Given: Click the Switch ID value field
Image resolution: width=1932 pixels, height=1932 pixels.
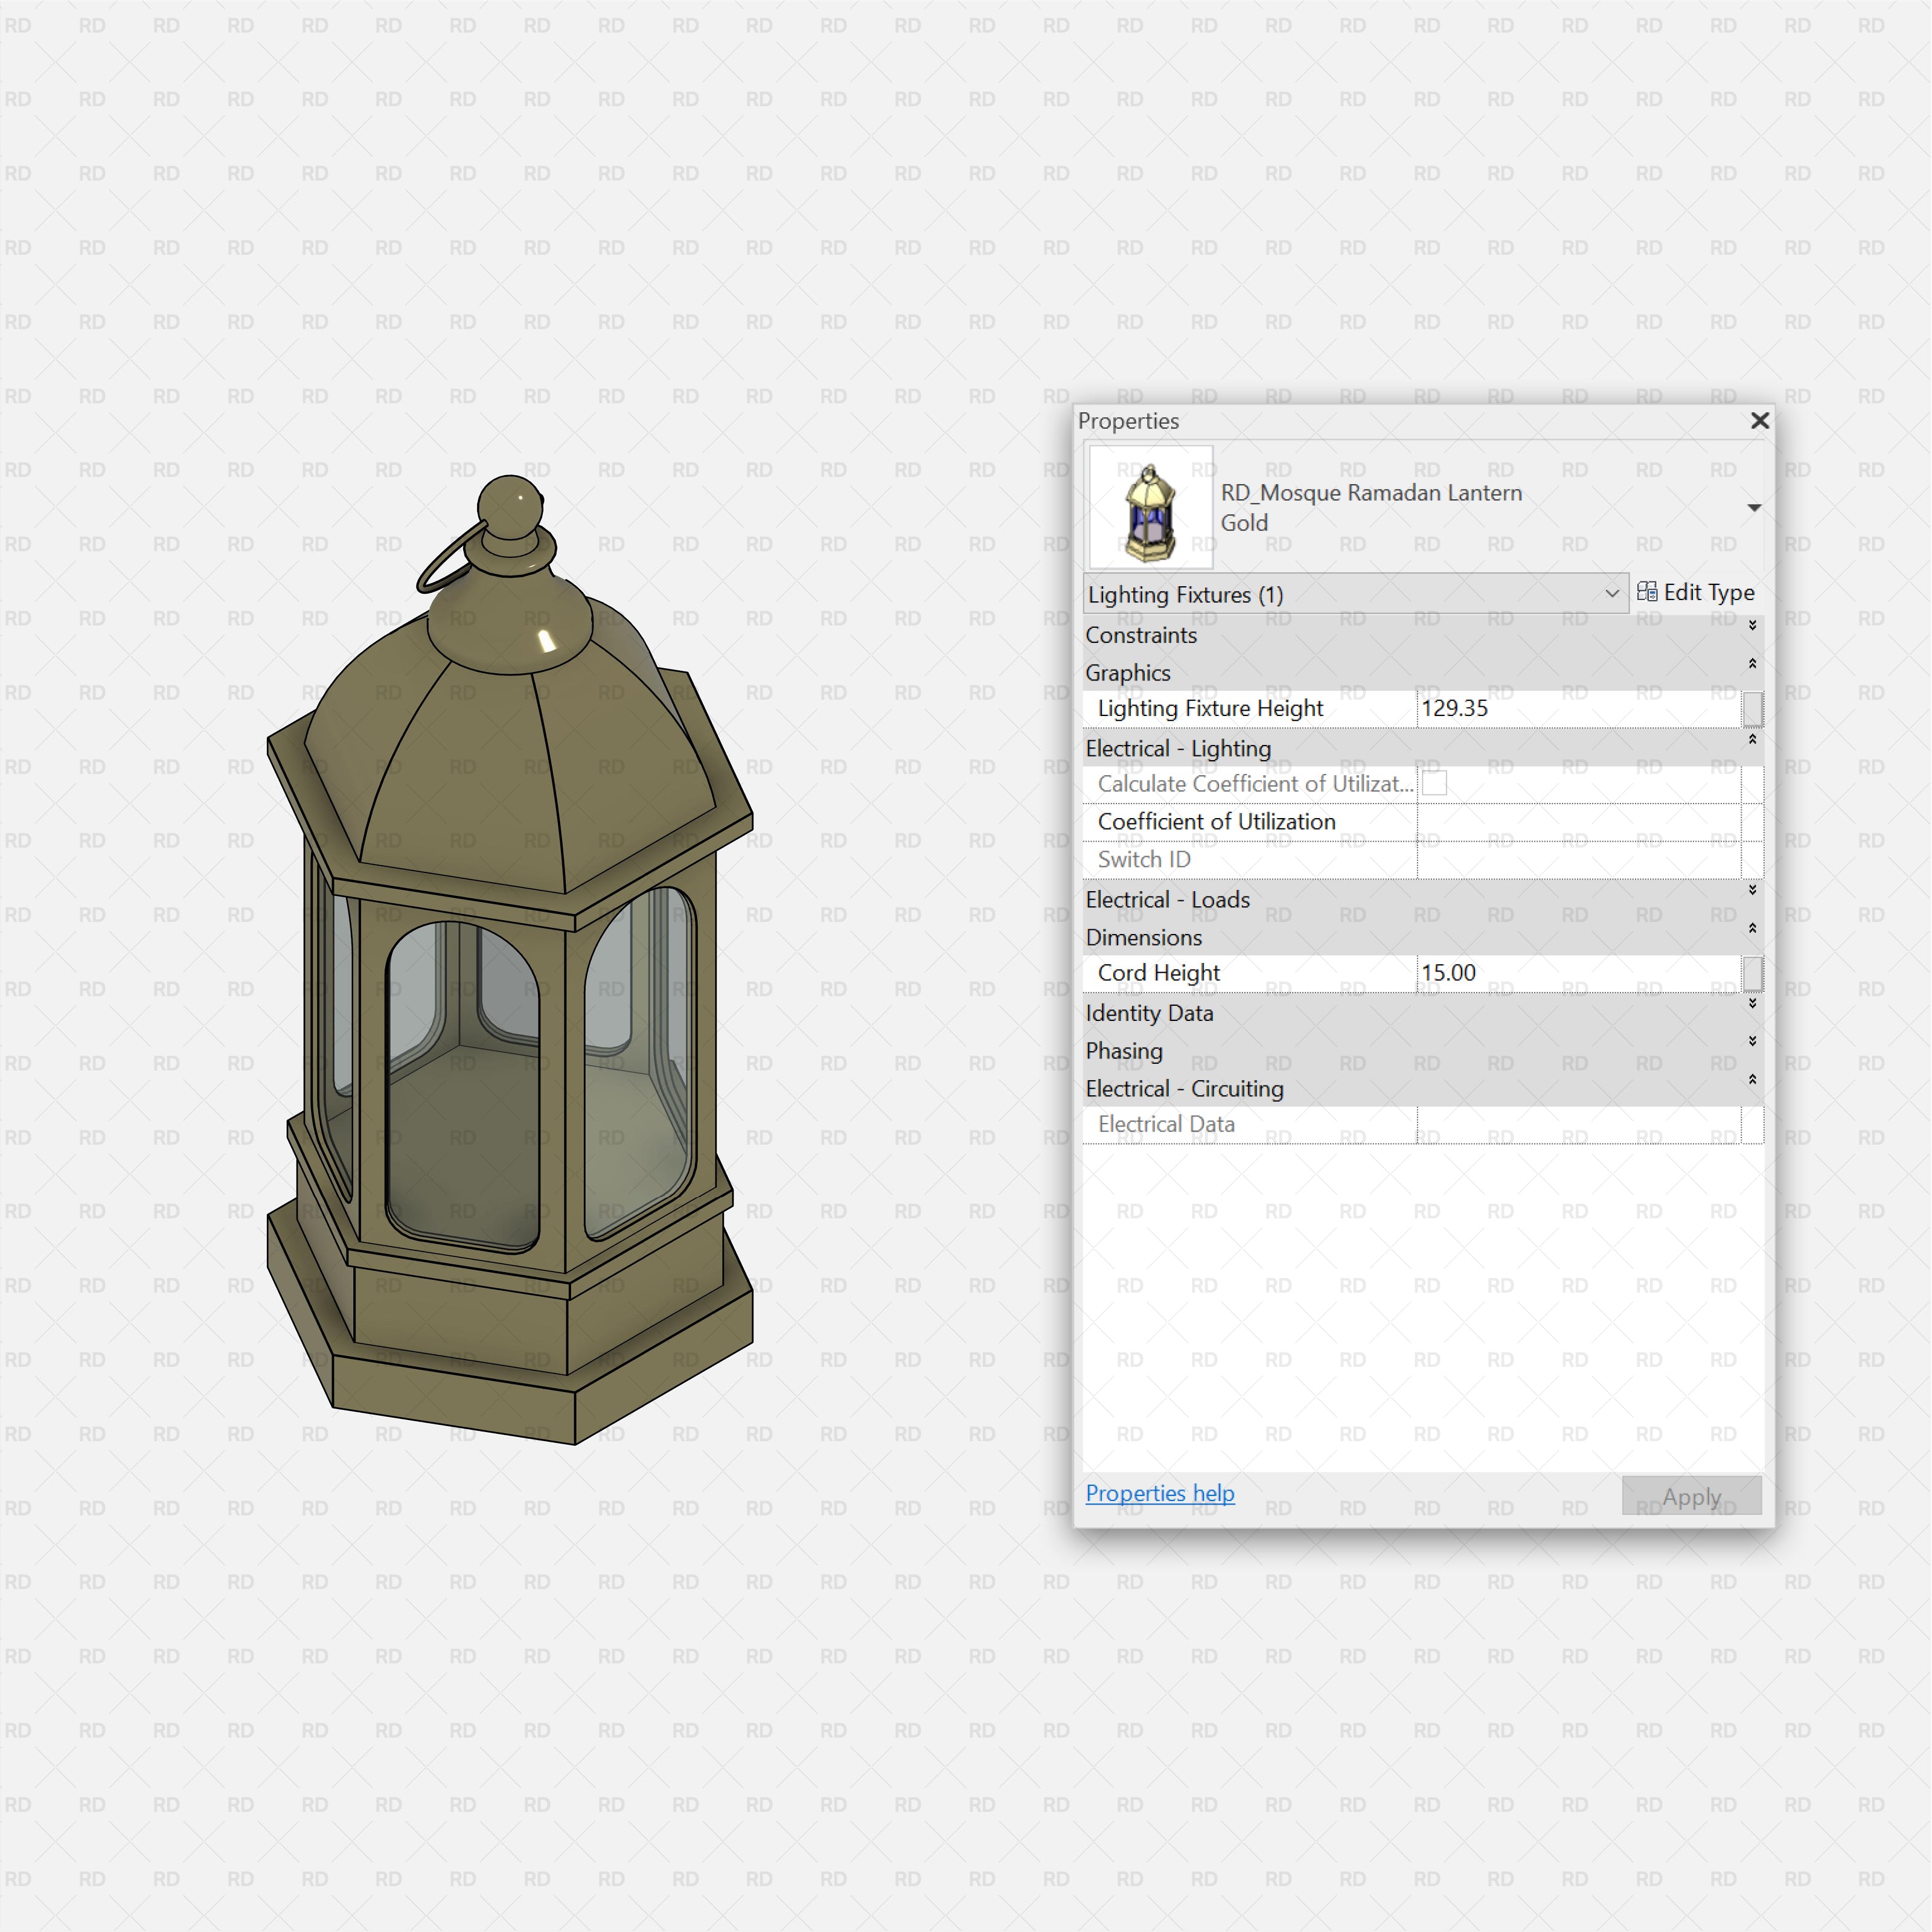Looking at the screenshot, I should coord(1590,859).
